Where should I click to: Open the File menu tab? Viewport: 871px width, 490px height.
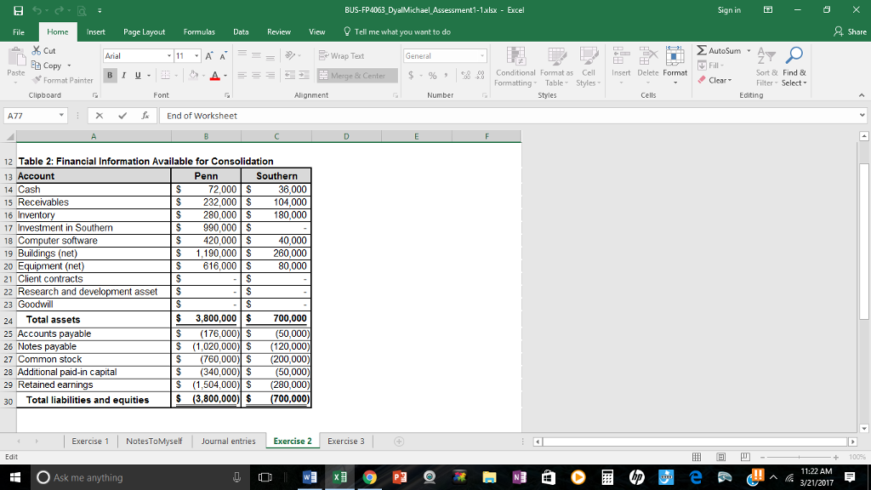[x=19, y=31]
